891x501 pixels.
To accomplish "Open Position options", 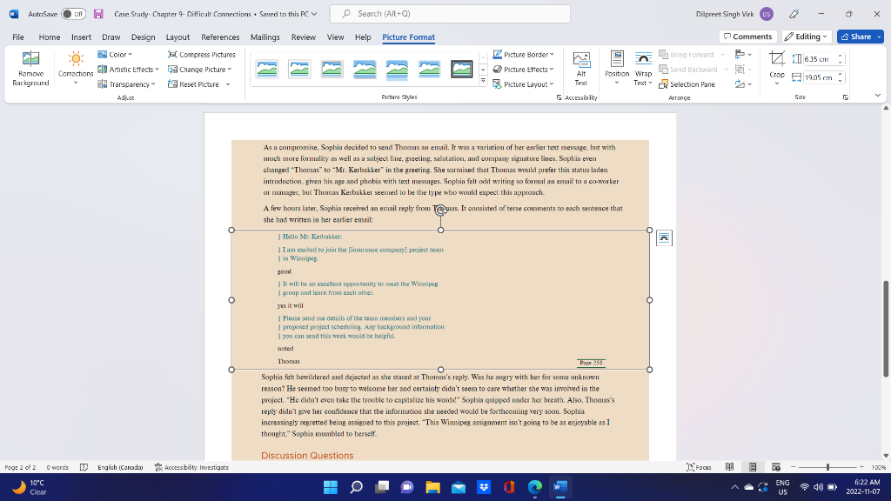I will click(617, 69).
